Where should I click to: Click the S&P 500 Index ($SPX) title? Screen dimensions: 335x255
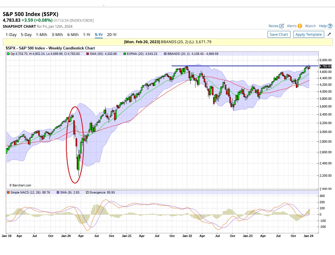(31, 14)
